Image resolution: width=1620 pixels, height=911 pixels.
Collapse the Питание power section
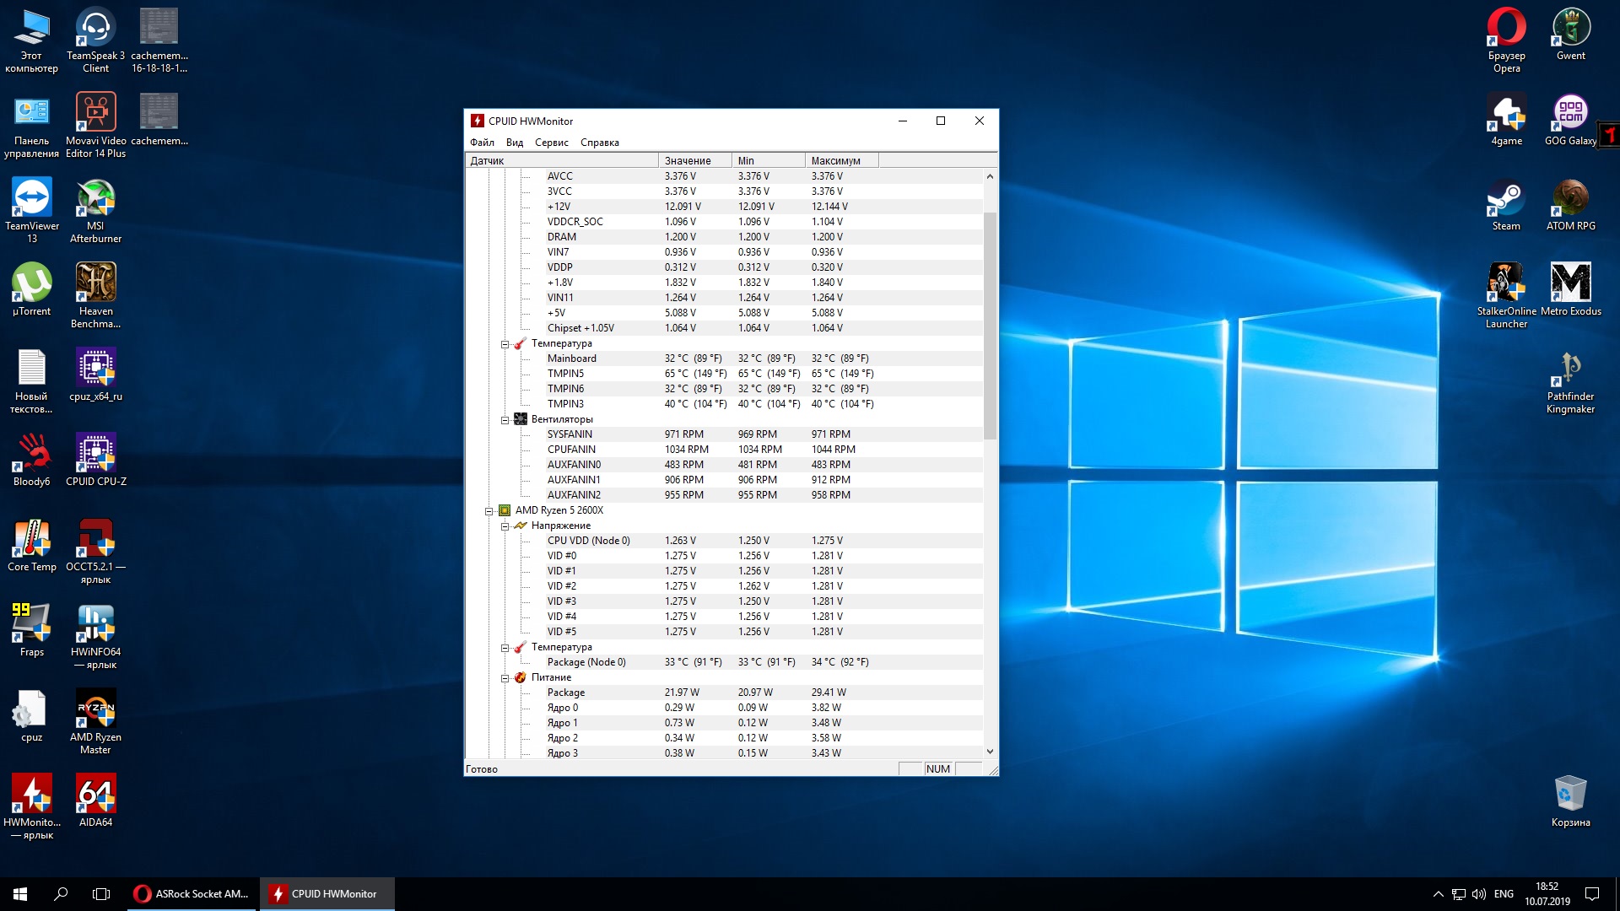click(x=505, y=678)
